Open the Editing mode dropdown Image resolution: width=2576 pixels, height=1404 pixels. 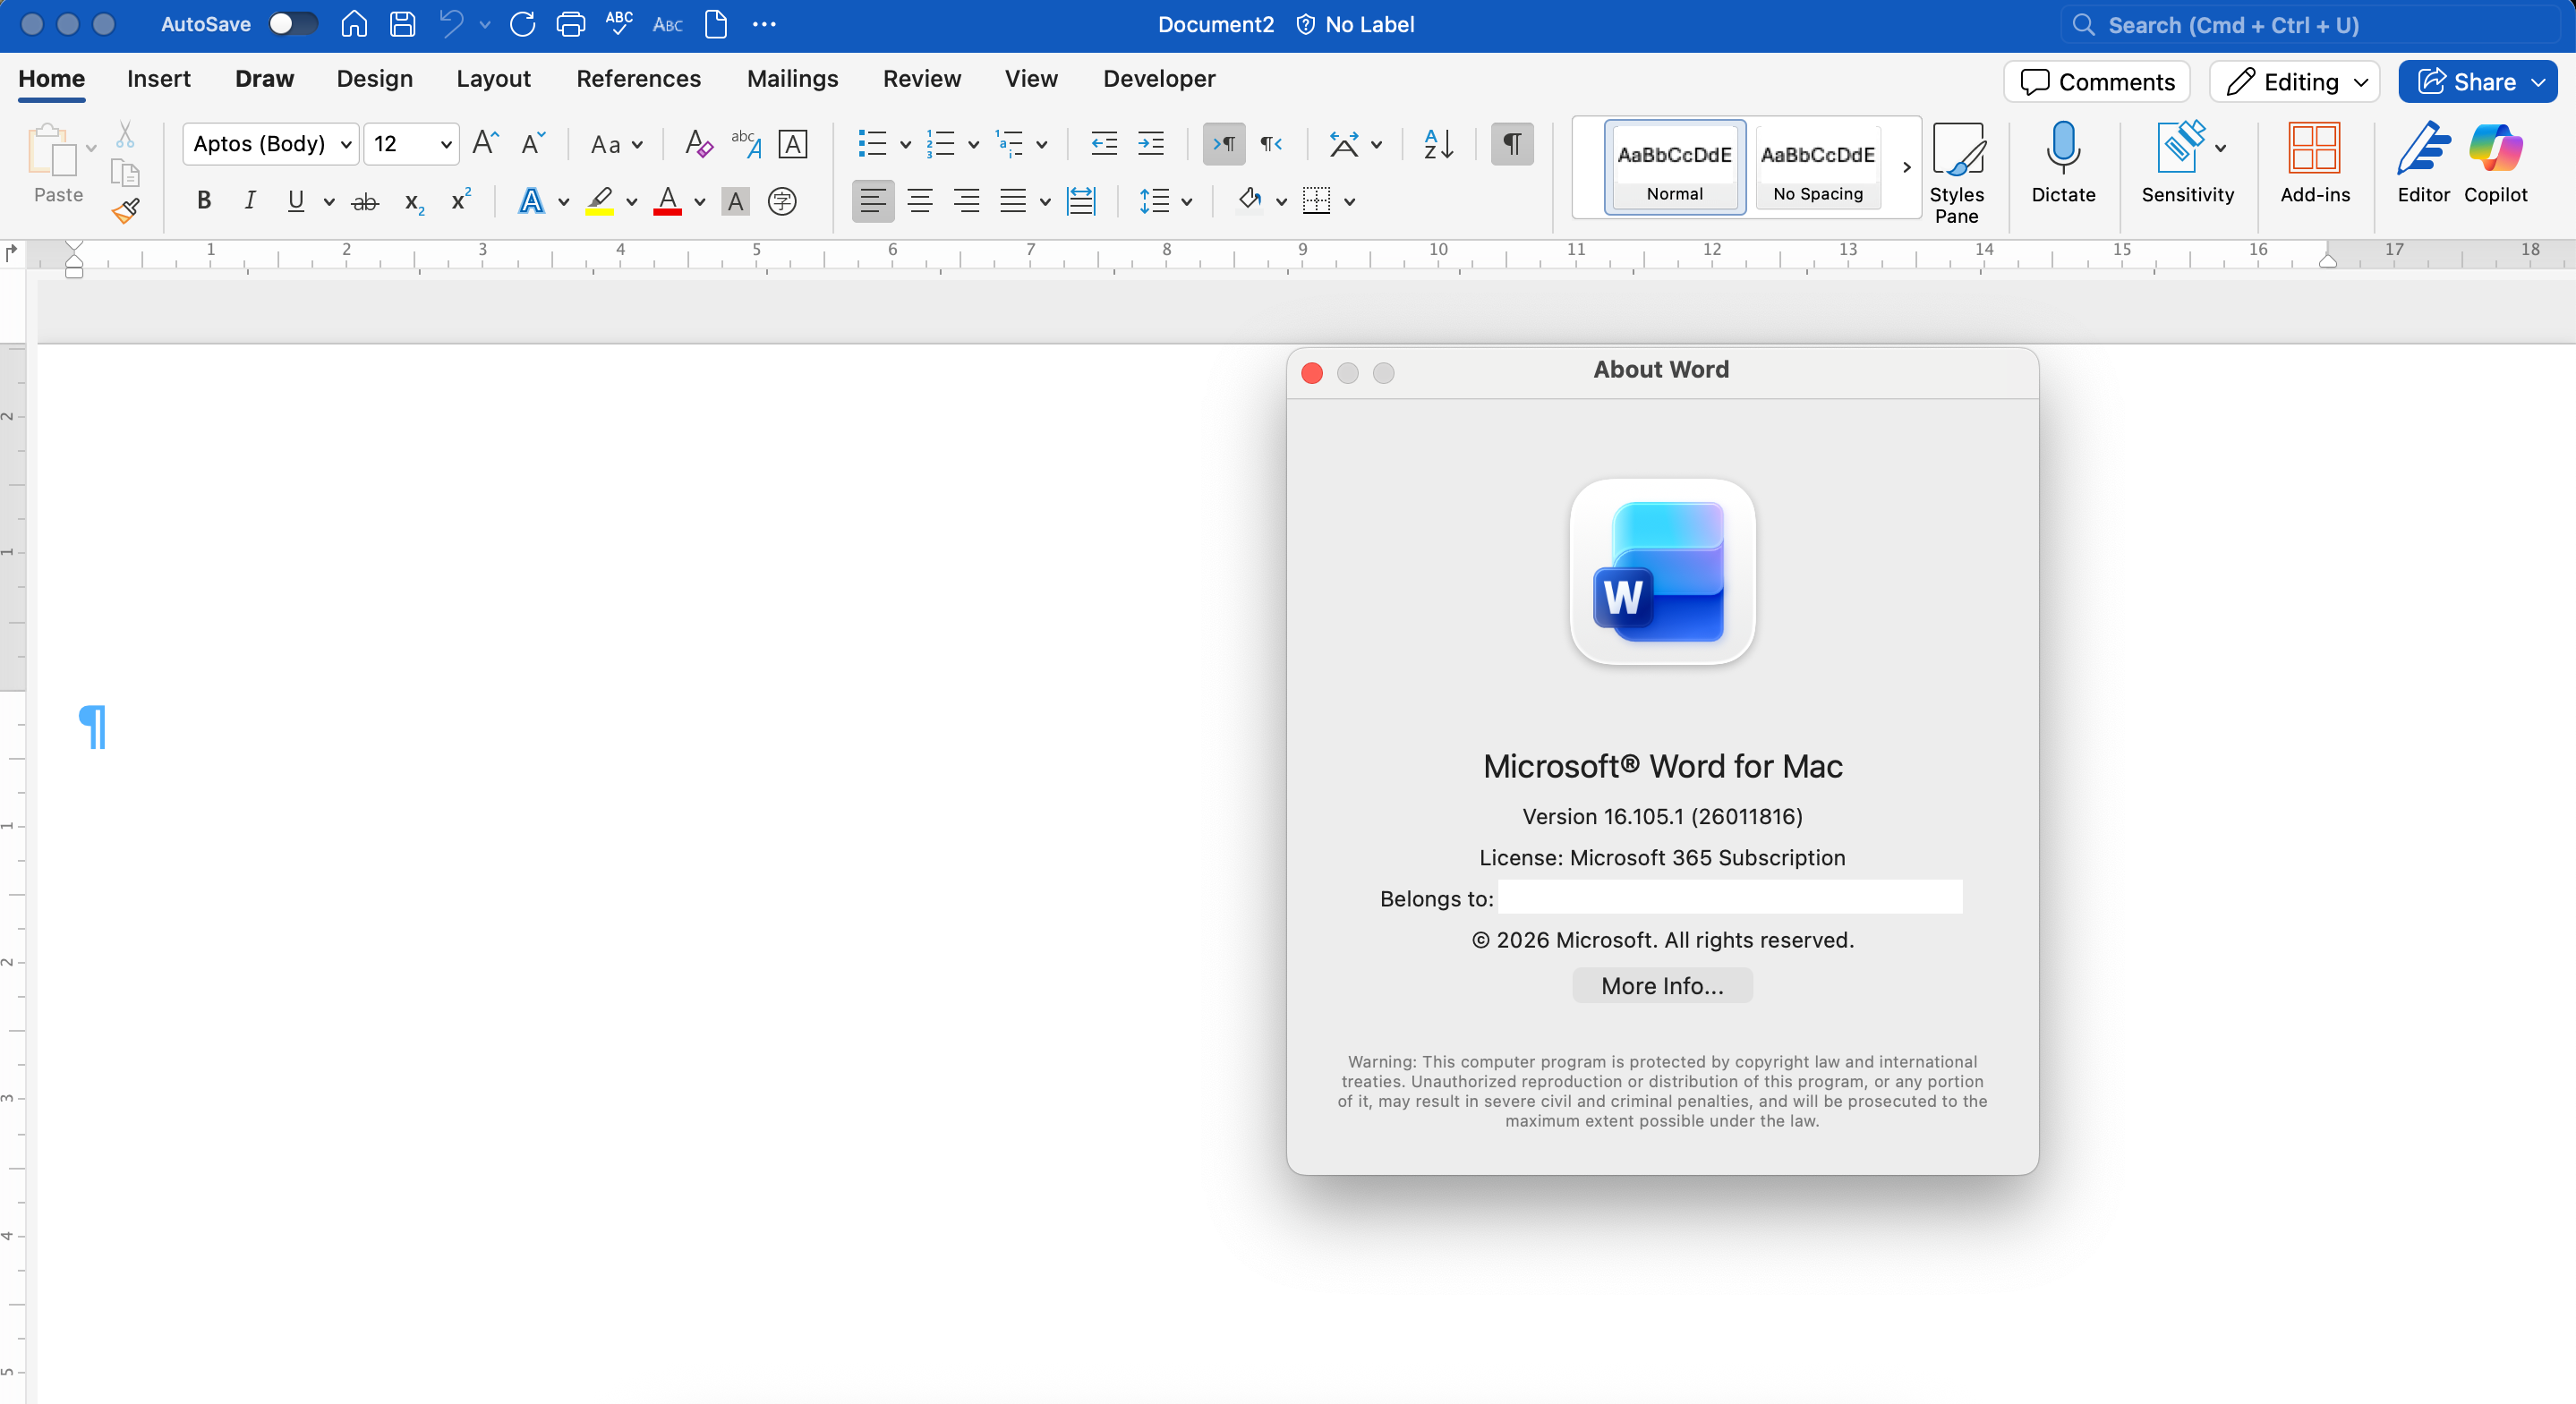(x=2294, y=82)
